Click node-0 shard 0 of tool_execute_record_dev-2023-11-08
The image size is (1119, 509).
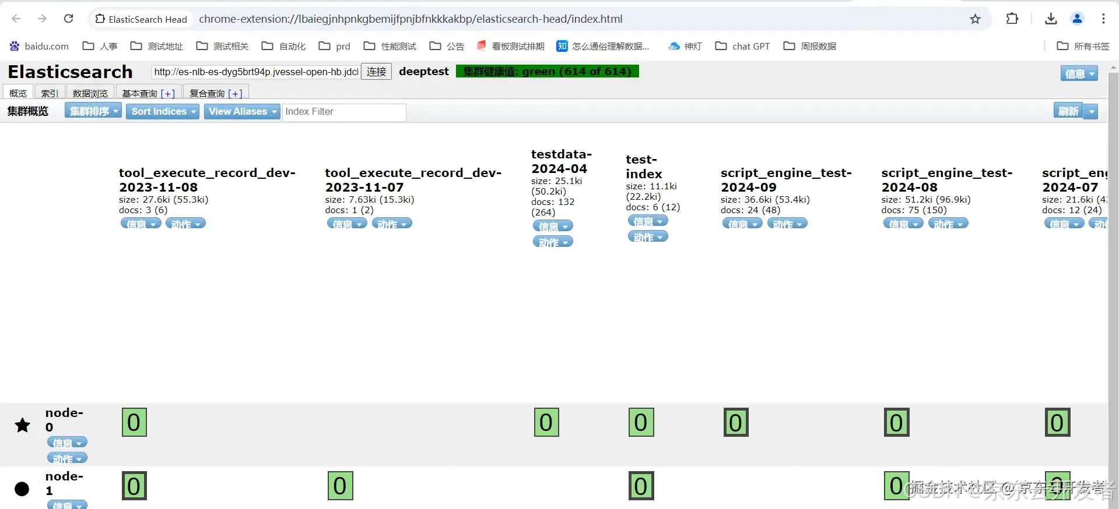pos(134,422)
